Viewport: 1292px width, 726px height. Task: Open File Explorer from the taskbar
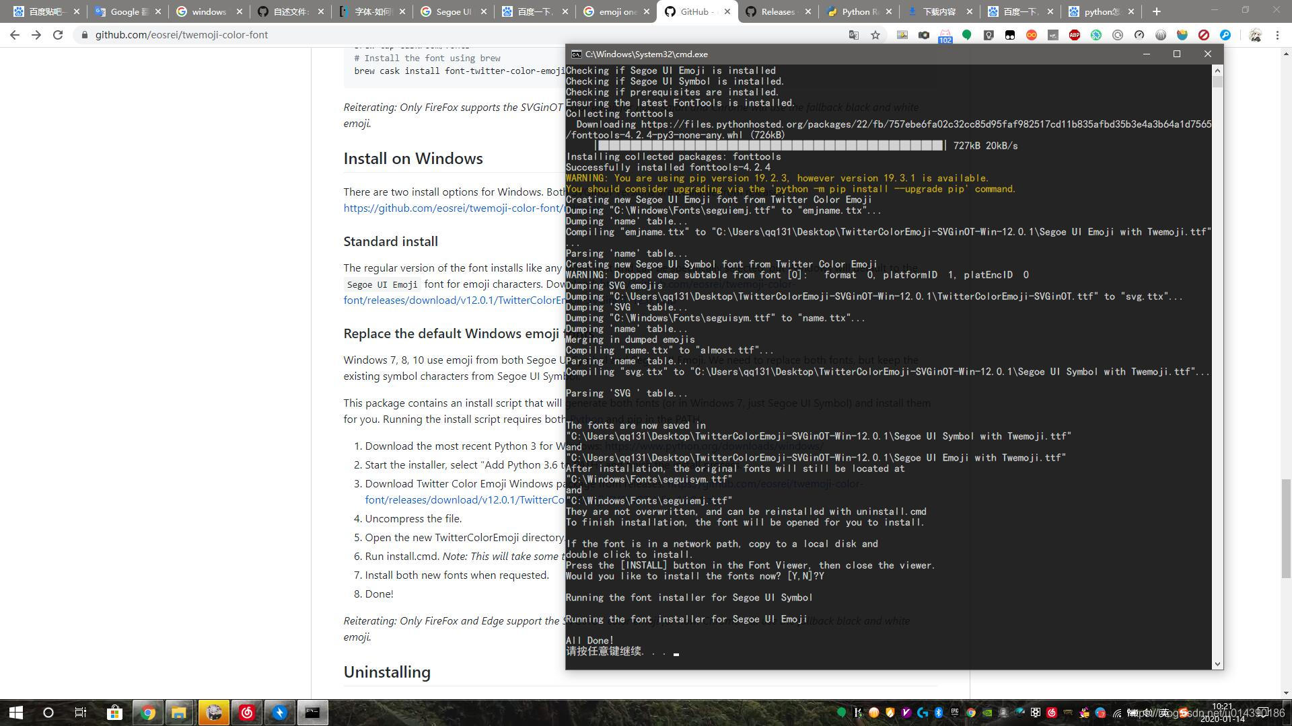click(179, 713)
